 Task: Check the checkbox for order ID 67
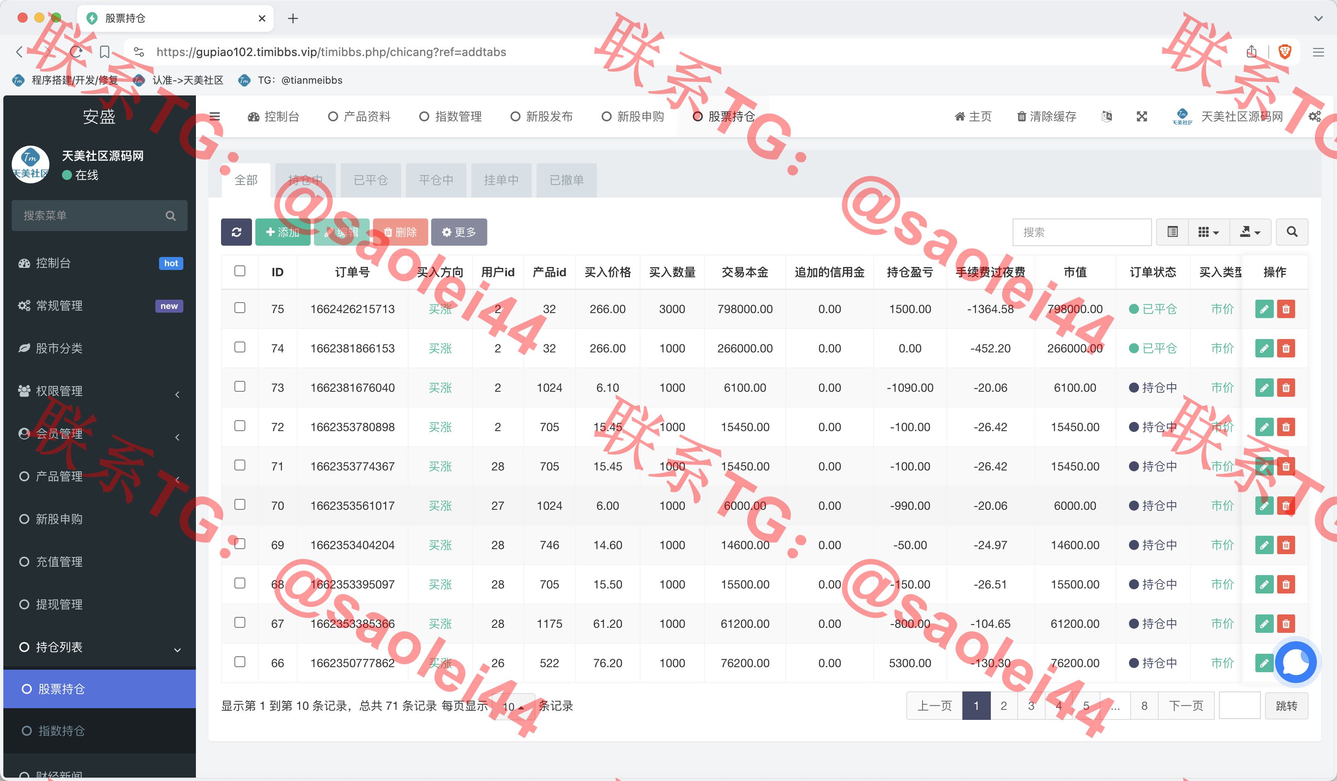240,622
